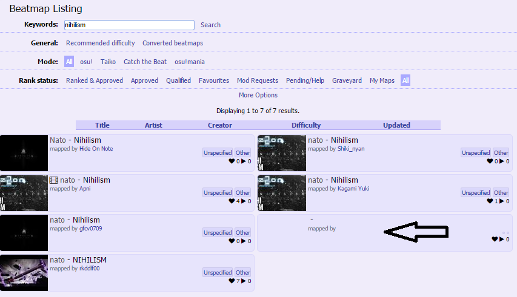Show My Maps

tap(382, 80)
